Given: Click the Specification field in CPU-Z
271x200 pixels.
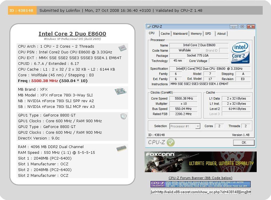Looking at the screenshot, I should (210, 69).
